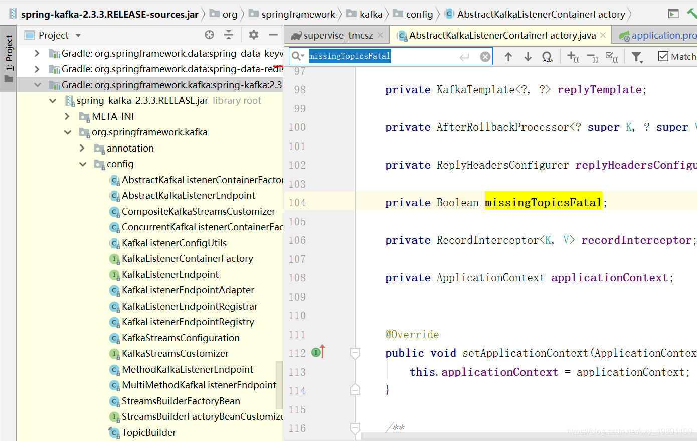
Task: Expand Gradle spring-data-redis library node
Action: click(37, 69)
